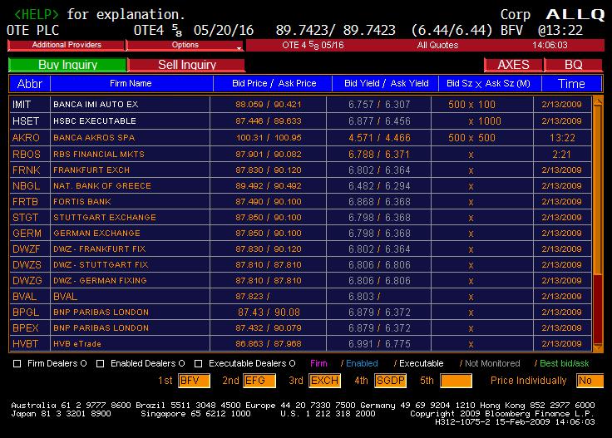The image size is (612, 438).
Task: Open the AXES view
Action: pos(513,65)
